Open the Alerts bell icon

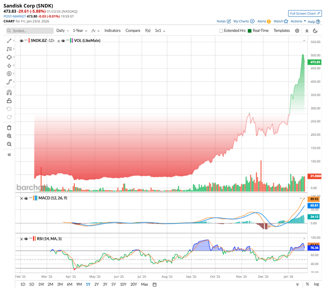point(269,21)
